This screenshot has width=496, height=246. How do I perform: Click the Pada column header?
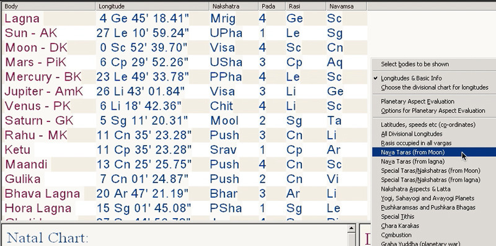pyautogui.click(x=272, y=6)
